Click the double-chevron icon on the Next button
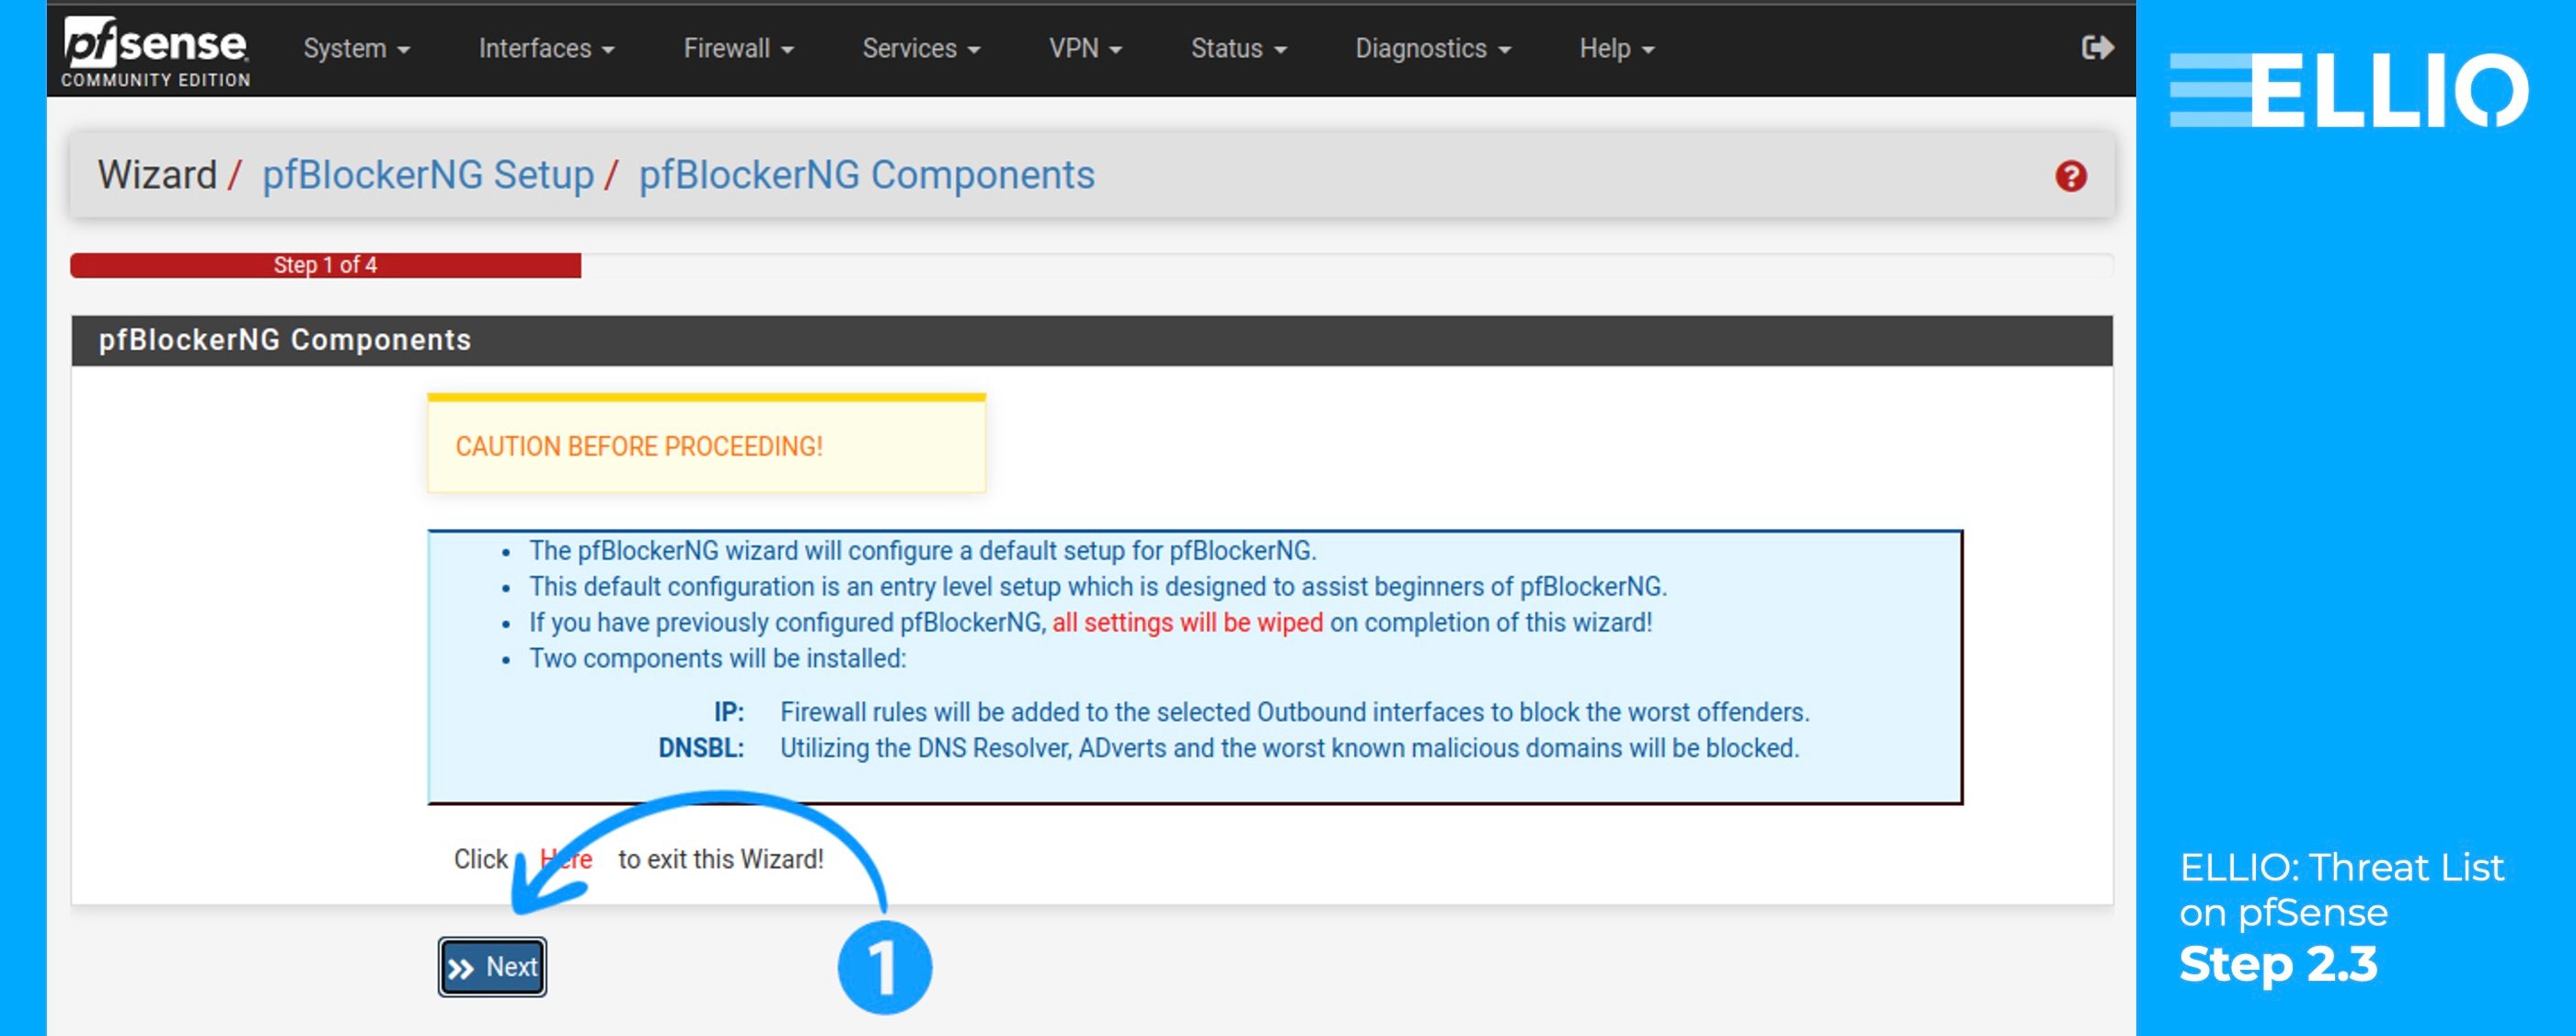This screenshot has width=2576, height=1036. pyautogui.click(x=464, y=966)
